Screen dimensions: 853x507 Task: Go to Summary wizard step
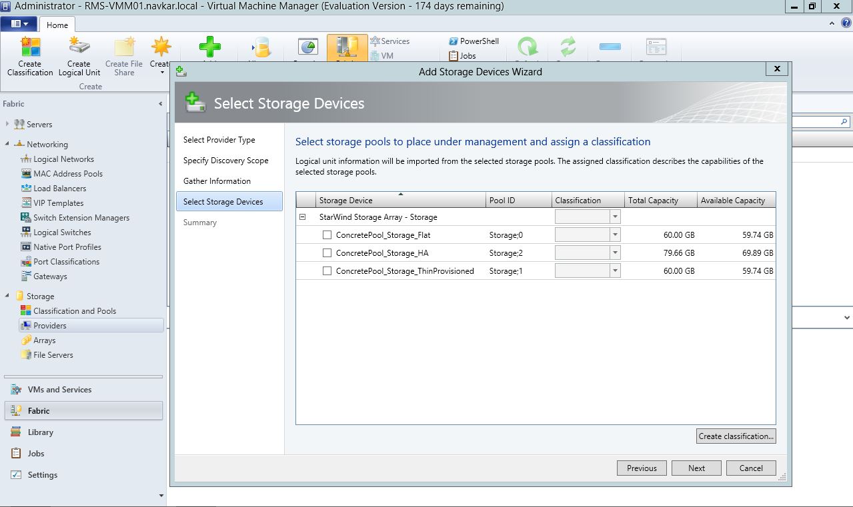click(200, 223)
